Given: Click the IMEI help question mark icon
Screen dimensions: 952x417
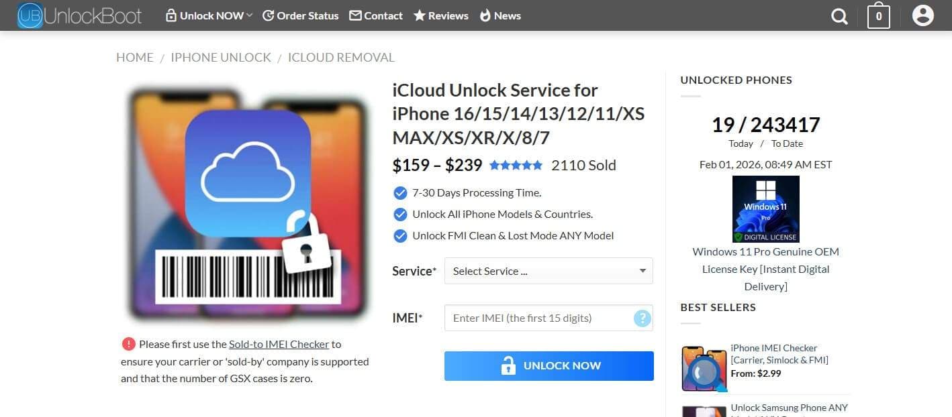Looking at the screenshot, I should coord(642,318).
